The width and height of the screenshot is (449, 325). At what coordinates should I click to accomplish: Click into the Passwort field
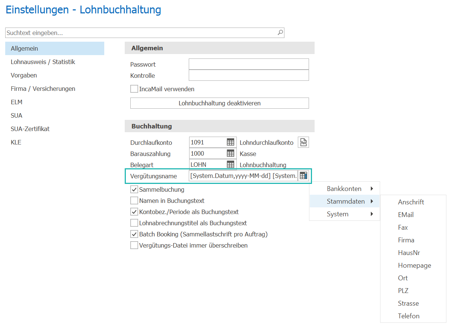(x=249, y=64)
